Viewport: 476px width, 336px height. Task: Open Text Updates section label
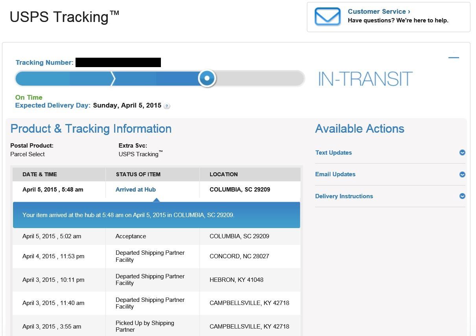(334, 153)
